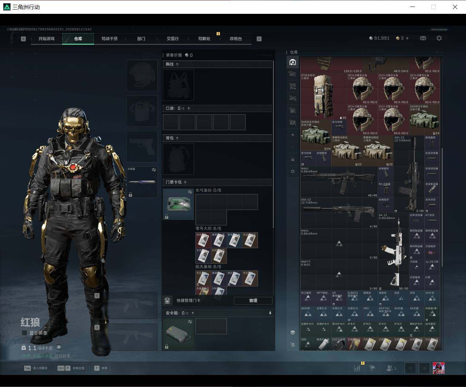Click the plus icon in warehouse sidebar
Screen dimensions: 466x387
293,135
